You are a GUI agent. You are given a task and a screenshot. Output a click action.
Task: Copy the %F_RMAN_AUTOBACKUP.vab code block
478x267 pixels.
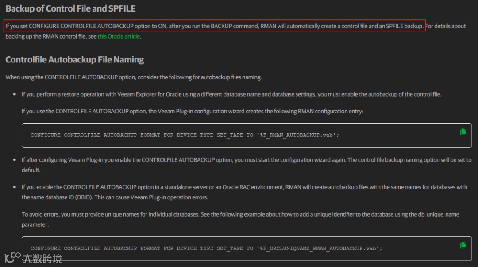463,132
